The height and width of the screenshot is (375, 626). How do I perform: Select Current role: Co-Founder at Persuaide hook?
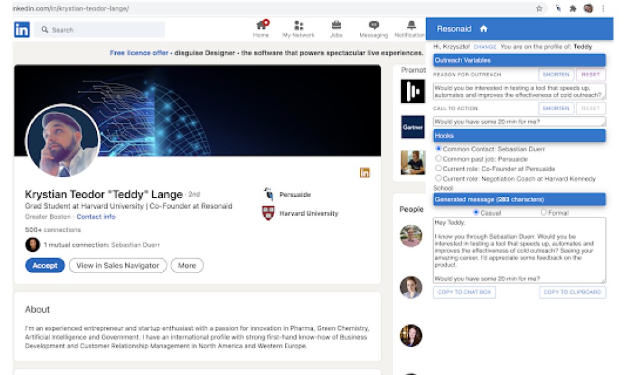point(438,168)
